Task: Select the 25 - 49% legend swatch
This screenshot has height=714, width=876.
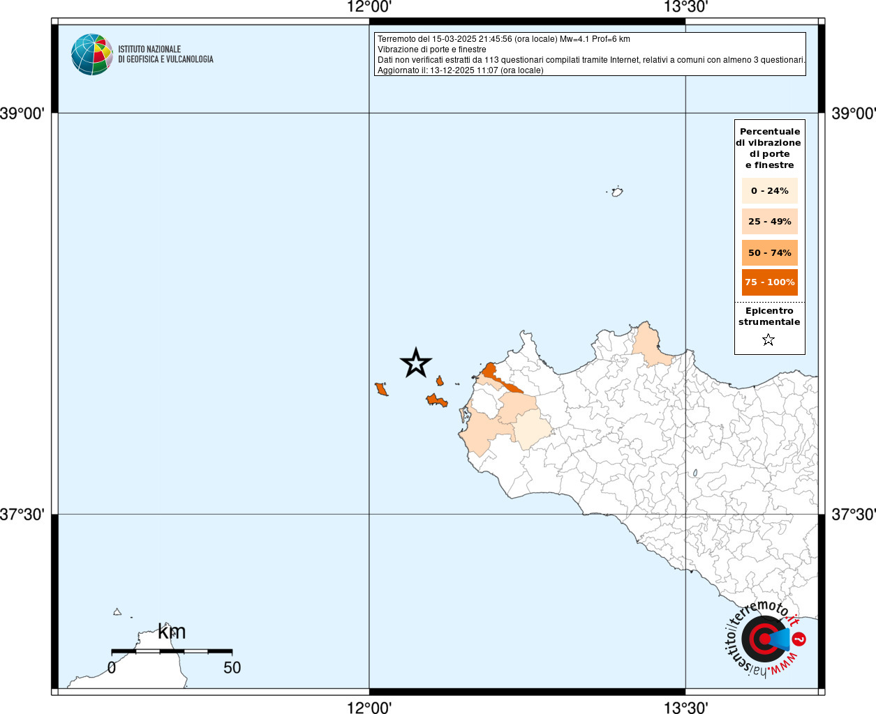Action: 769,222
